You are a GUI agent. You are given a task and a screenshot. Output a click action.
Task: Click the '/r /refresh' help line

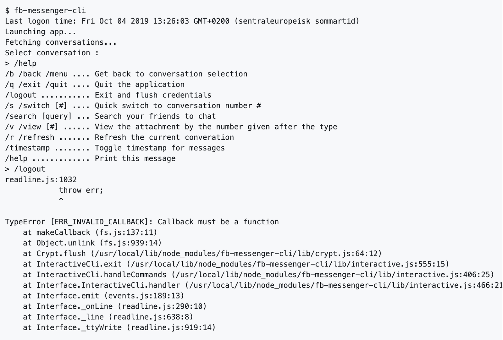(x=119, y=137)
